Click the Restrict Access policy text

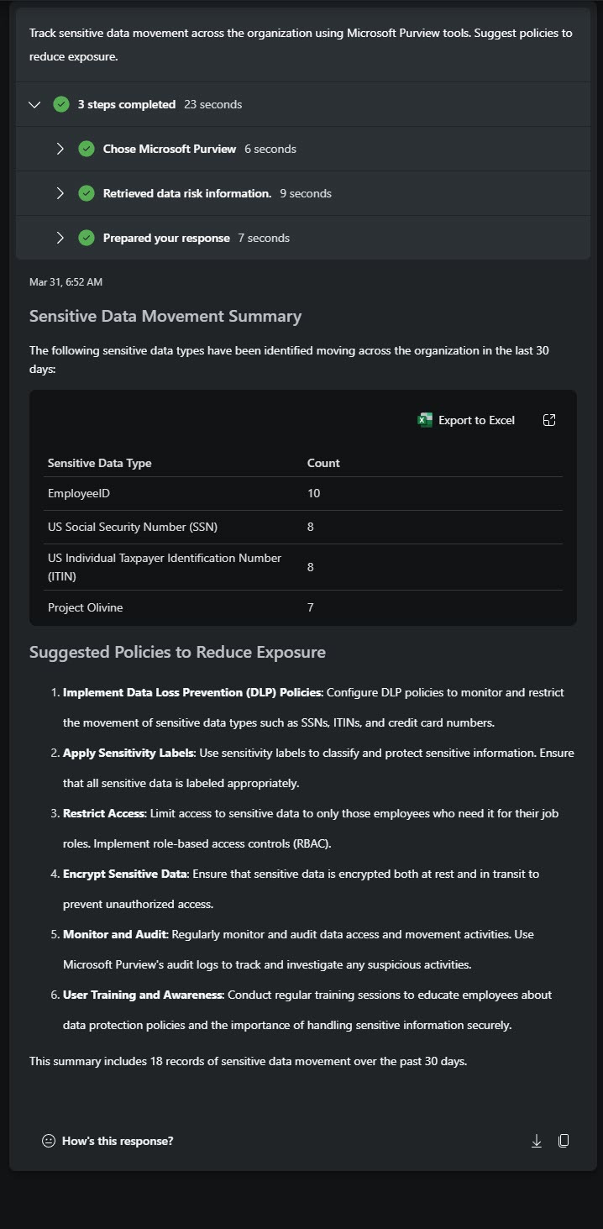pyautogui.click(x=104, y=813)
